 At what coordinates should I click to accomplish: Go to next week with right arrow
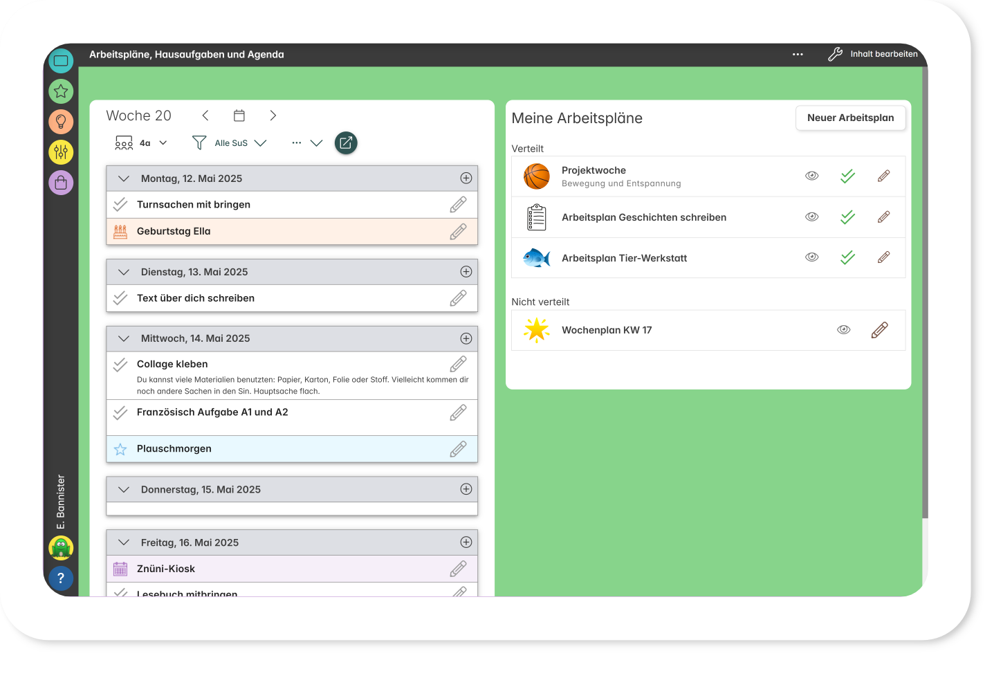273,116
